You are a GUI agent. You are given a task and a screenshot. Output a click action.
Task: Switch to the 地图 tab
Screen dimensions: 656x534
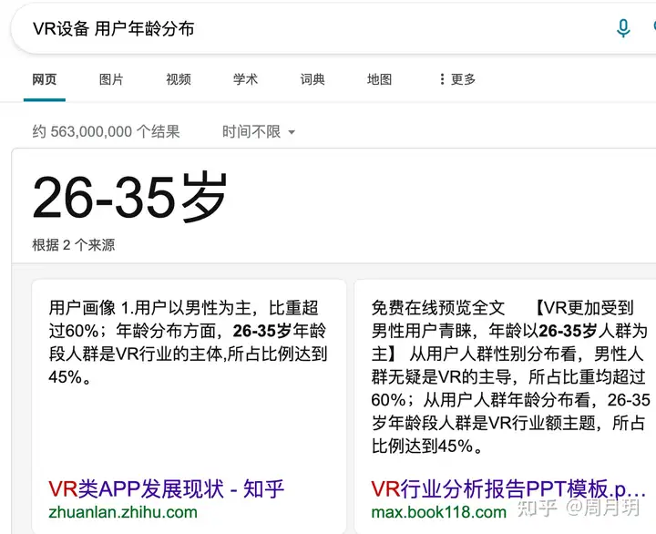click(379, 79)
